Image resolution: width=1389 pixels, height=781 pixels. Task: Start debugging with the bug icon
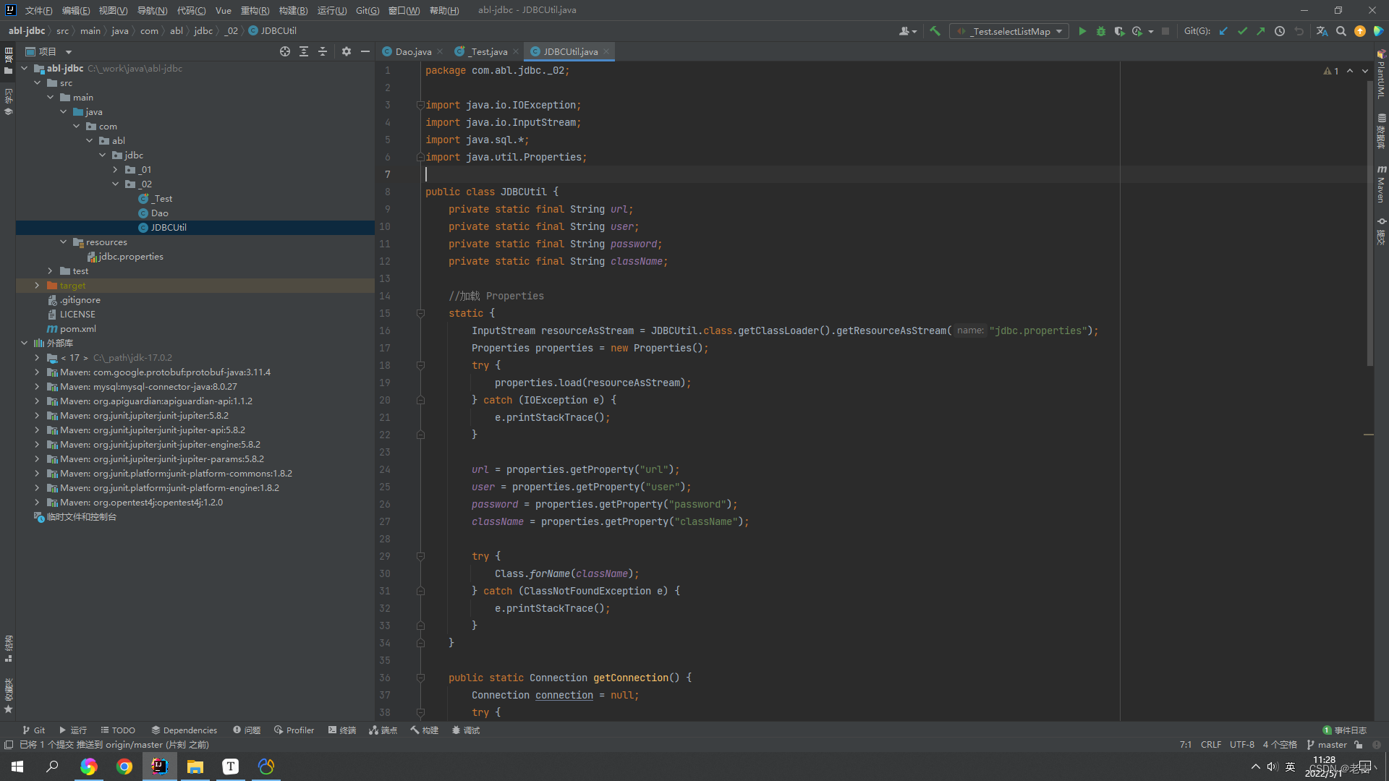(1100, 31)
